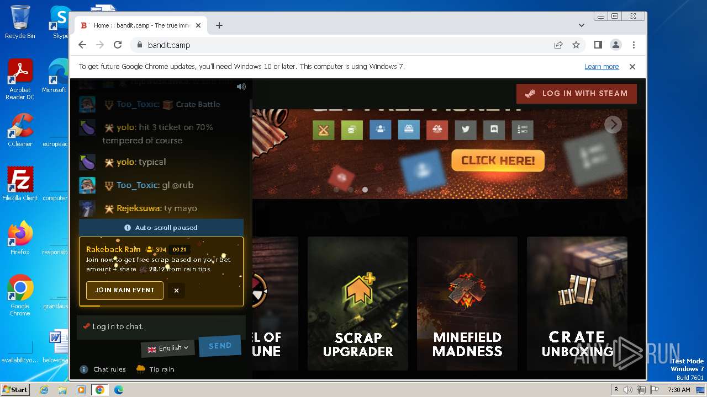This screenshot has width=707, height=397.
Task: Click the blue people group banner icon
Action: tap(380, 130)
